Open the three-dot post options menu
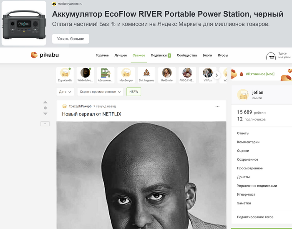 (217, 106)
